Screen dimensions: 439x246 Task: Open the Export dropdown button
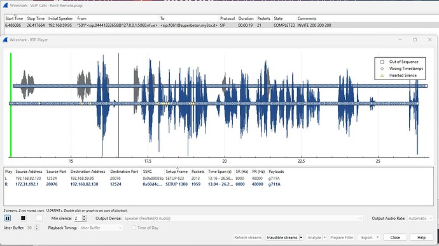click(370, 237)
